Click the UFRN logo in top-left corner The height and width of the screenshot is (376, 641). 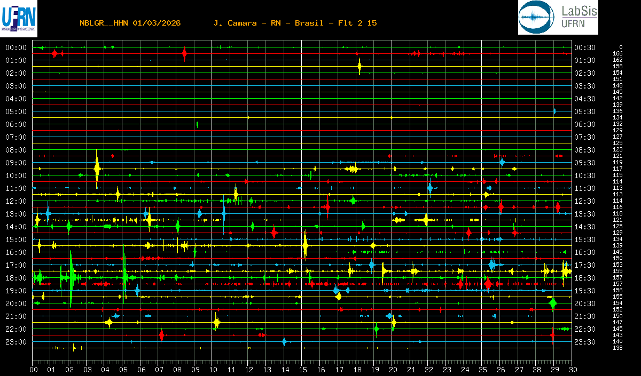pyautogui.click(x=19, y=17)
